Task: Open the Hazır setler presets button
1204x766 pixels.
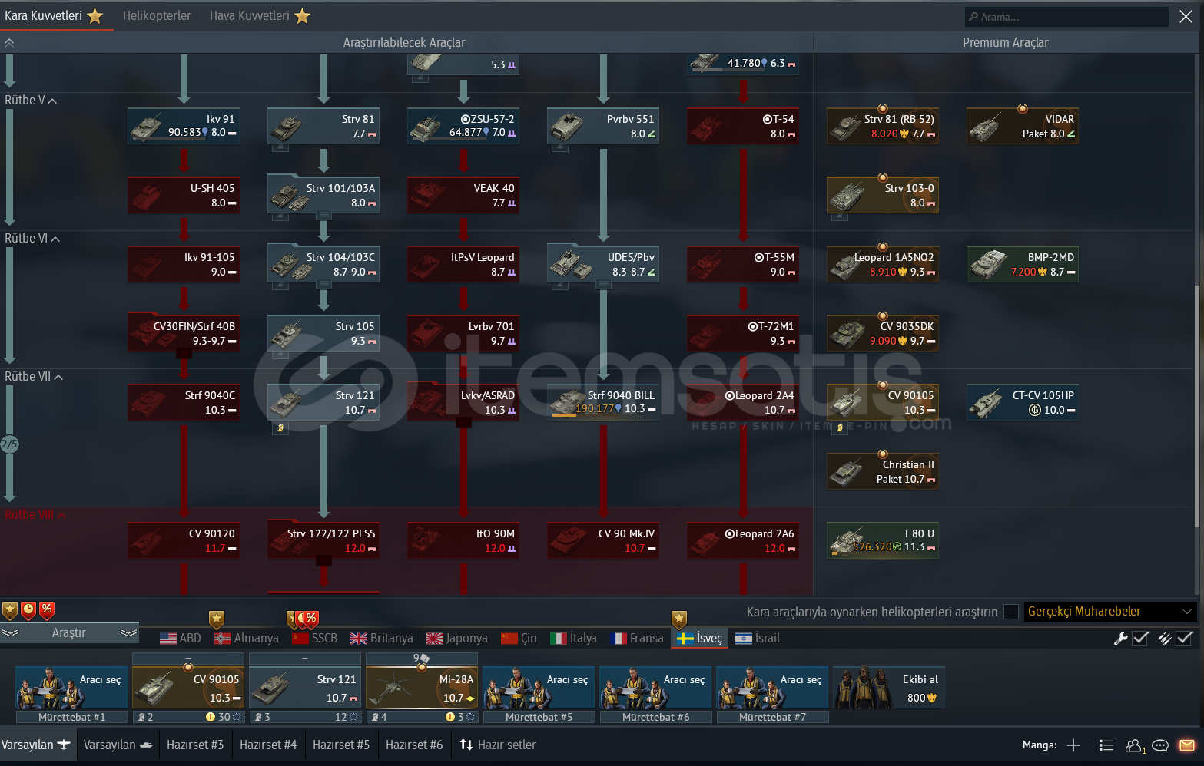Action: (498, 745)
